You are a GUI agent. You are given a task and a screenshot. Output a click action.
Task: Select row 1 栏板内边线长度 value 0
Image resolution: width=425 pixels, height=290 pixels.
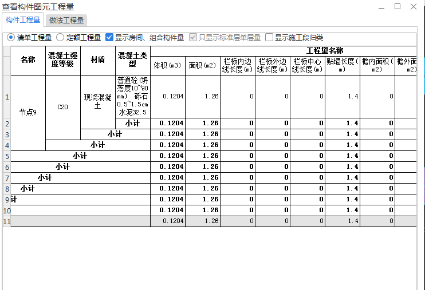[238, 97]
